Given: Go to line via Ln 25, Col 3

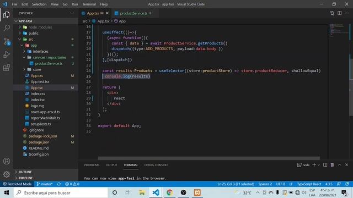Looking at the screenshot, I should [x=236, y=184].
